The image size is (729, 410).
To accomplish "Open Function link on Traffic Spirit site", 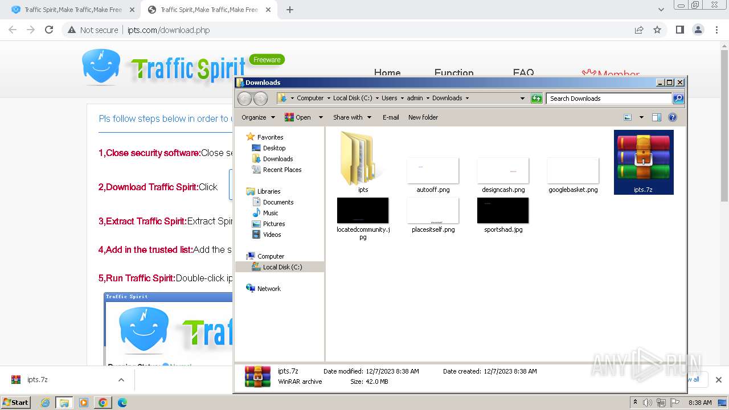I will [x=454, y=73].
